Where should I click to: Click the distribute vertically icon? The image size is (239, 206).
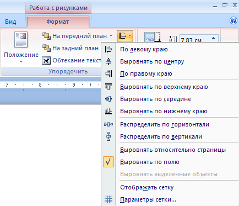tap(108, 136)
